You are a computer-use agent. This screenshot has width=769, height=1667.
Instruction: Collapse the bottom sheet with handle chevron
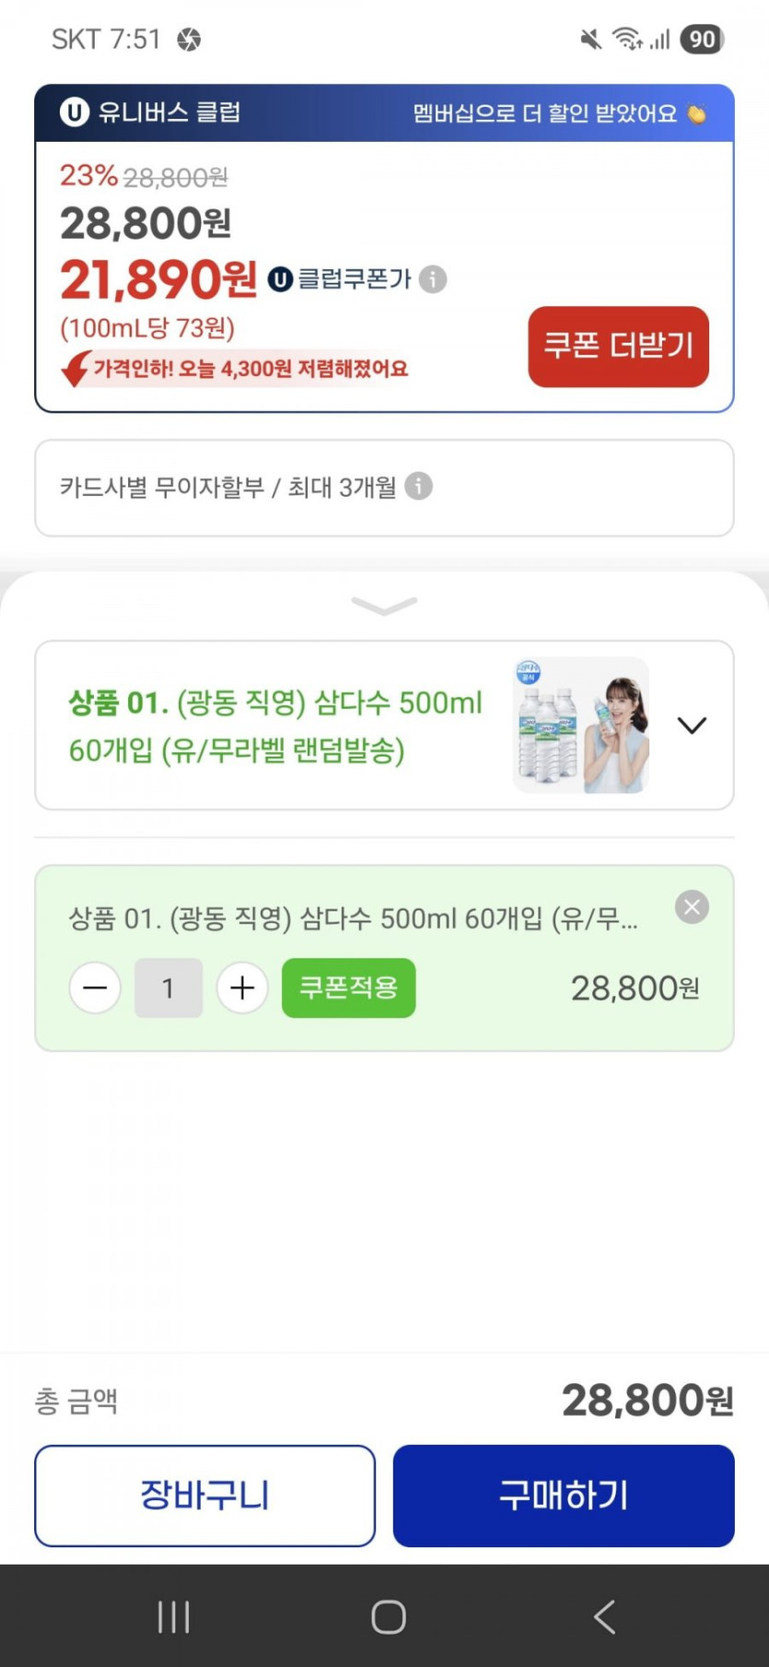coord(384,605)
